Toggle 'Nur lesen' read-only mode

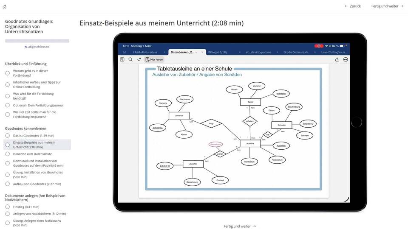pos(154,59)
